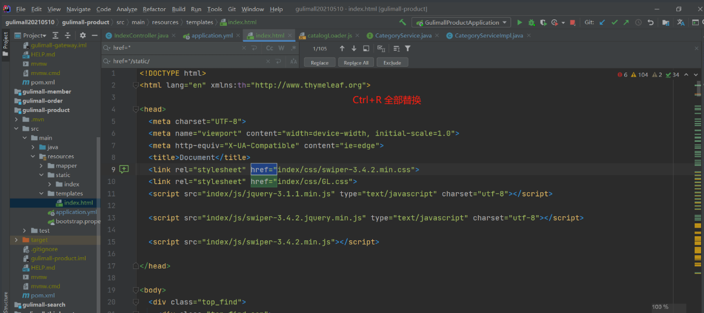
Task: Collapse the resources folder in tree
Action: 33,156
